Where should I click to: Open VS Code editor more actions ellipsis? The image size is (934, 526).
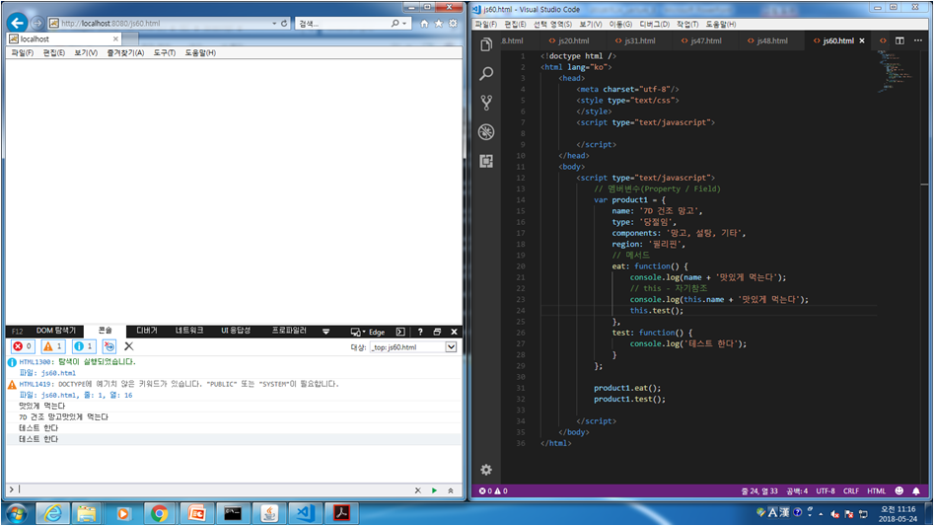(918, 40)
